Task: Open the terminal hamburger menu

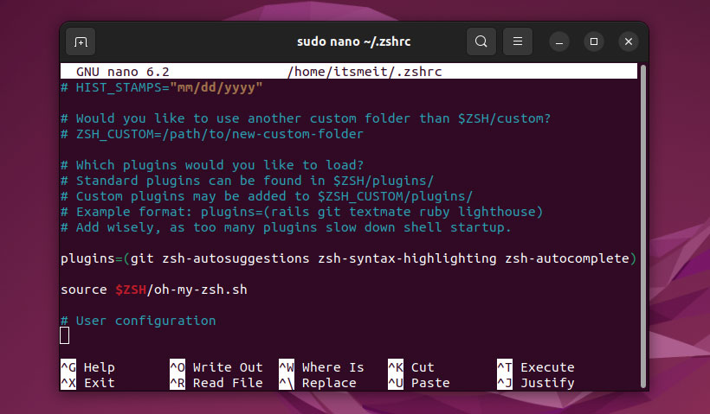Action: (x=518, y=41)
